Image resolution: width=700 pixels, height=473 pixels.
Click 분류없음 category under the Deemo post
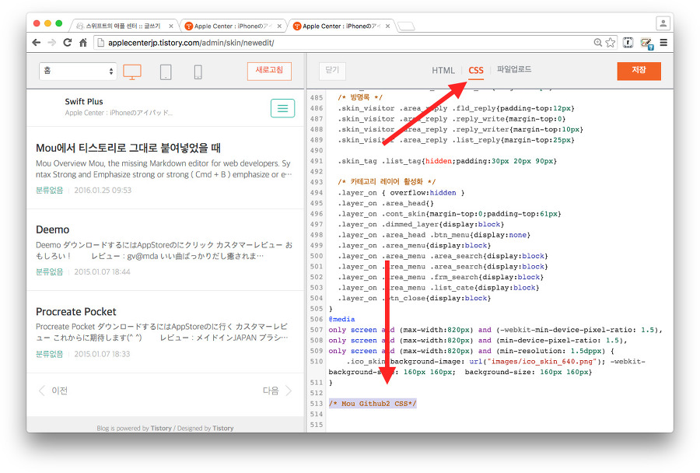tap(50, 272)
